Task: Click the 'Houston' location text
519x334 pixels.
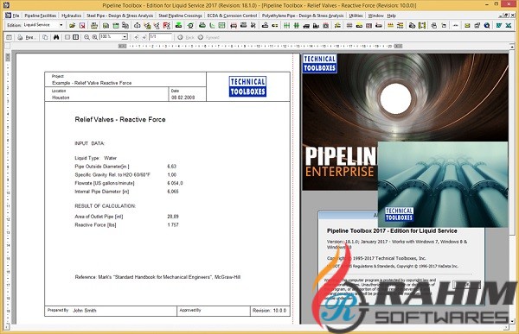Action: [61, 98]
